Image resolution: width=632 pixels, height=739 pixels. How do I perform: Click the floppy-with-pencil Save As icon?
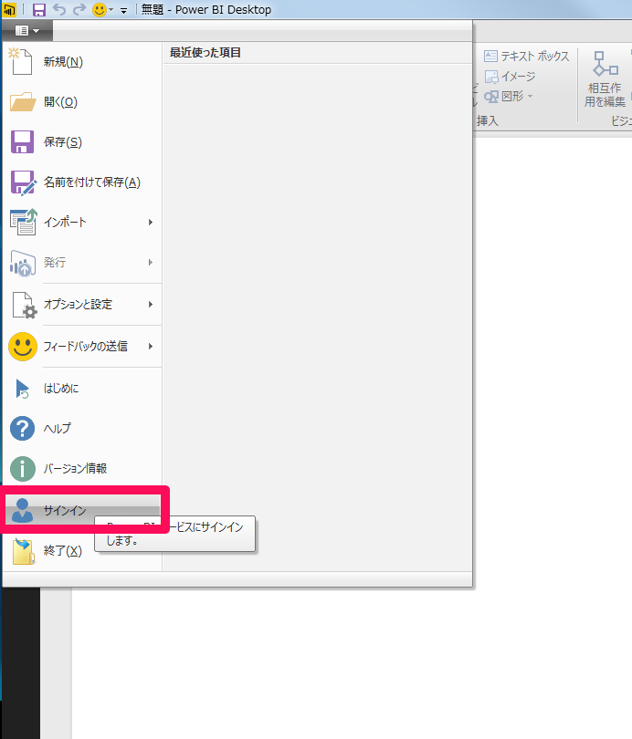23,182
